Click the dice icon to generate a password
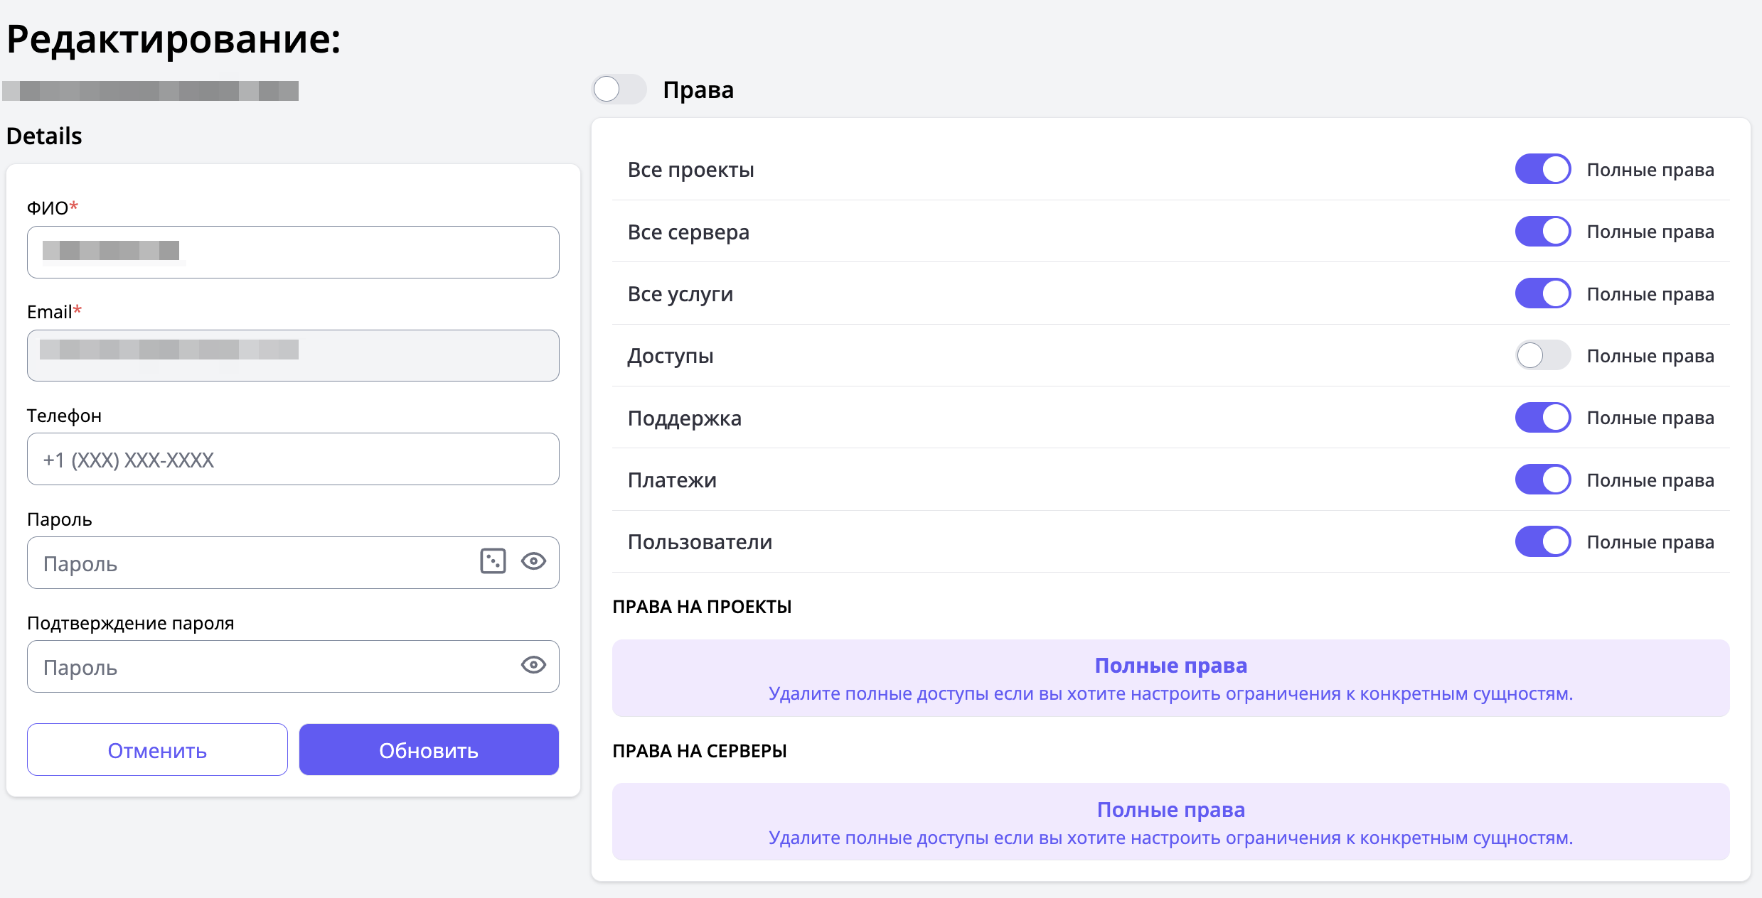 tap(493, 561)
